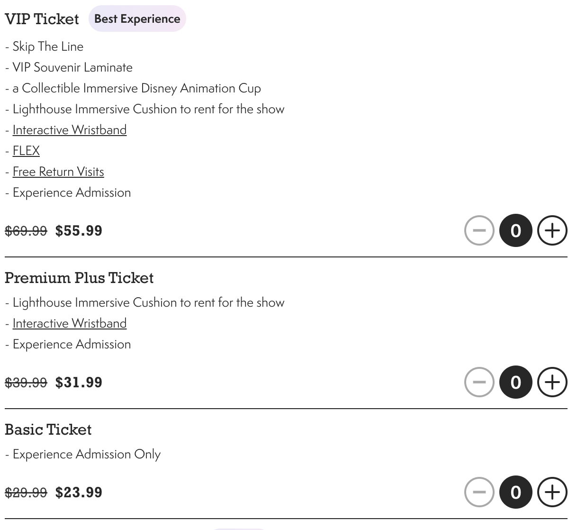Add one Basic Ticket using plus icon
Image resolution: width=577 pixels, height=530 pixels.
click(x=552, y=492)
